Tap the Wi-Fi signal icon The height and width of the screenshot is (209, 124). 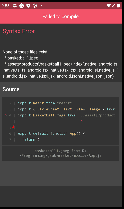coord(109,6)
